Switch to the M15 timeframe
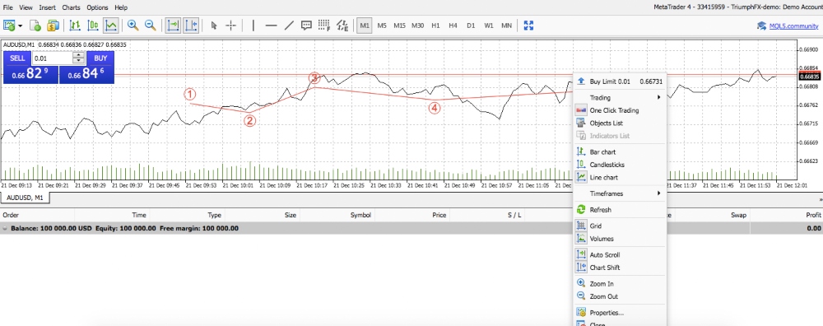The image size is (823, 326). click(399, 26)
